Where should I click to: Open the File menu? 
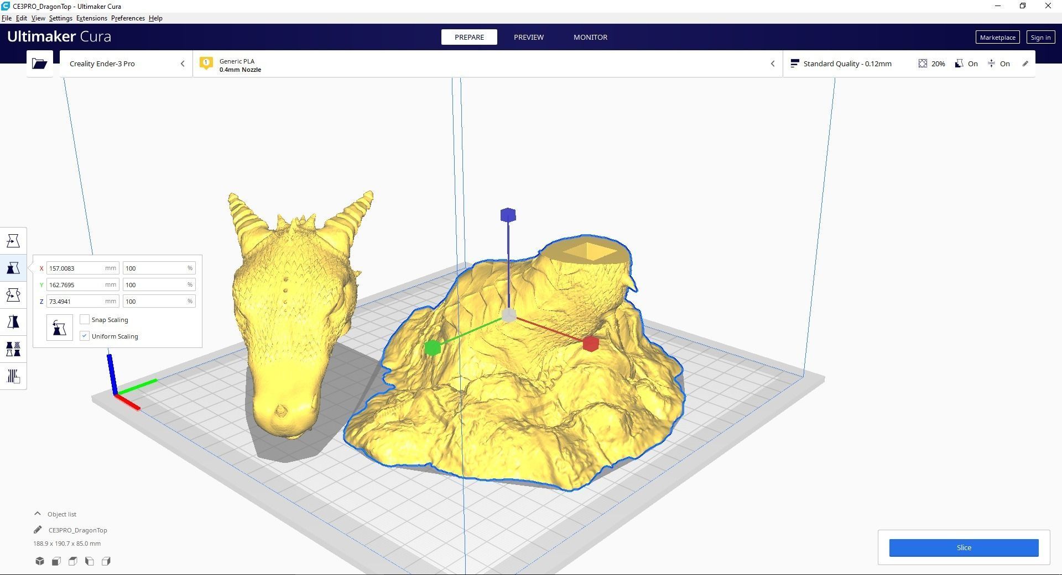pyautogui.click(x=7, y=18)
